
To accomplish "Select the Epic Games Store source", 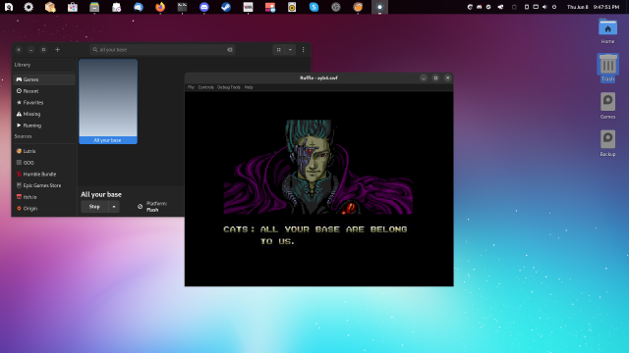I will pos(44,185).
